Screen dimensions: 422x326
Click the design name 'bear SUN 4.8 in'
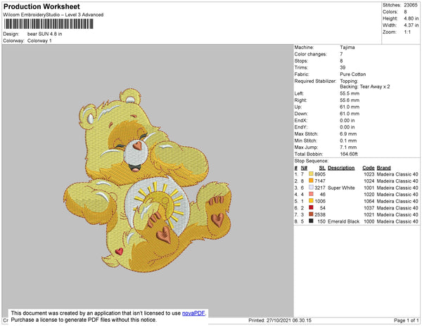pyautogui.click(x=45, y=34)
